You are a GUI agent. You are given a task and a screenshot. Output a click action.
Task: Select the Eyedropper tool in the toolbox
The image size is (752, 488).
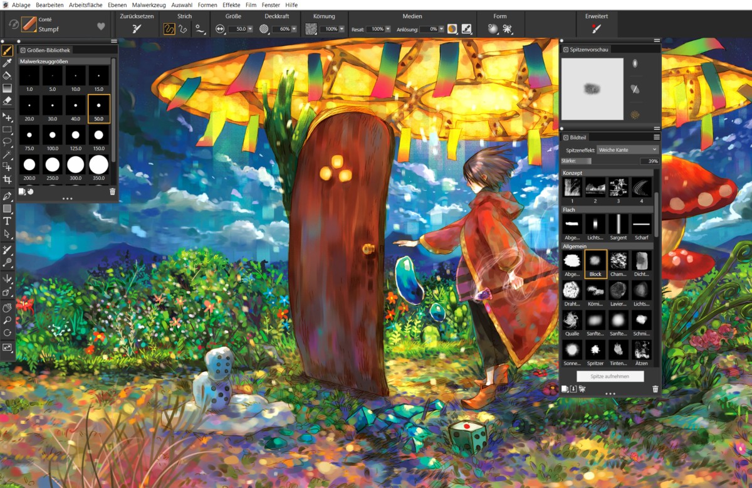(8, 63)
